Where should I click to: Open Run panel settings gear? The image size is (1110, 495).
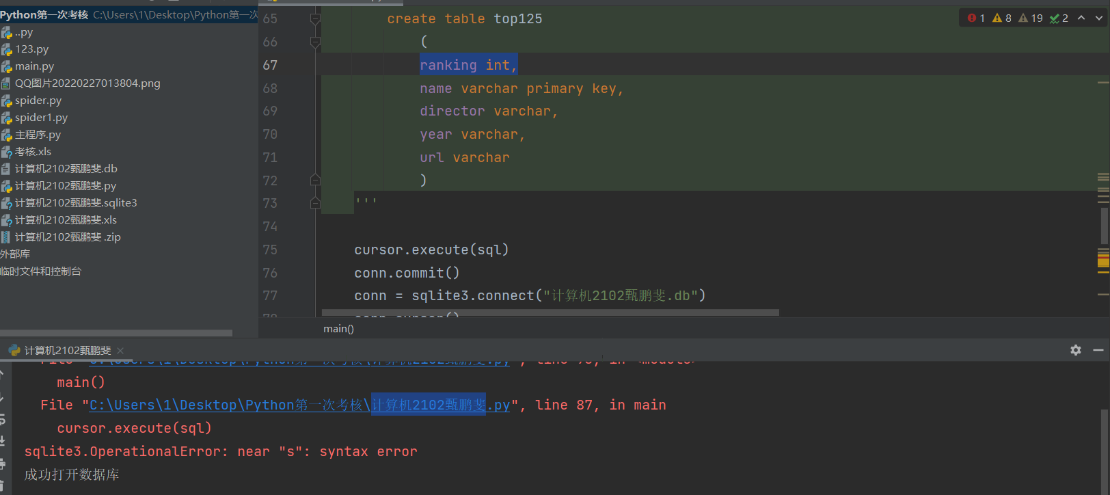point(1076,350)
